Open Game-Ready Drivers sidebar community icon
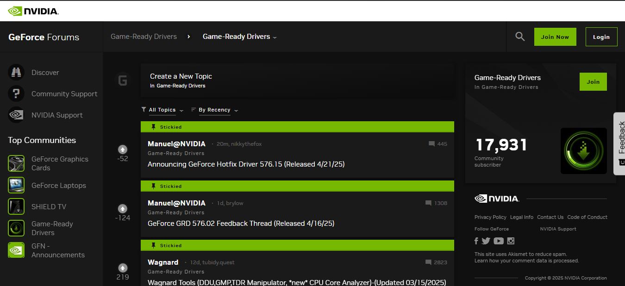Viewport: 625px width, 286px height. 16,228
